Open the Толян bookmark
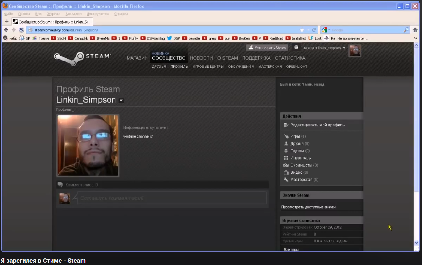 pyautogui.click(x=40, y=38)
